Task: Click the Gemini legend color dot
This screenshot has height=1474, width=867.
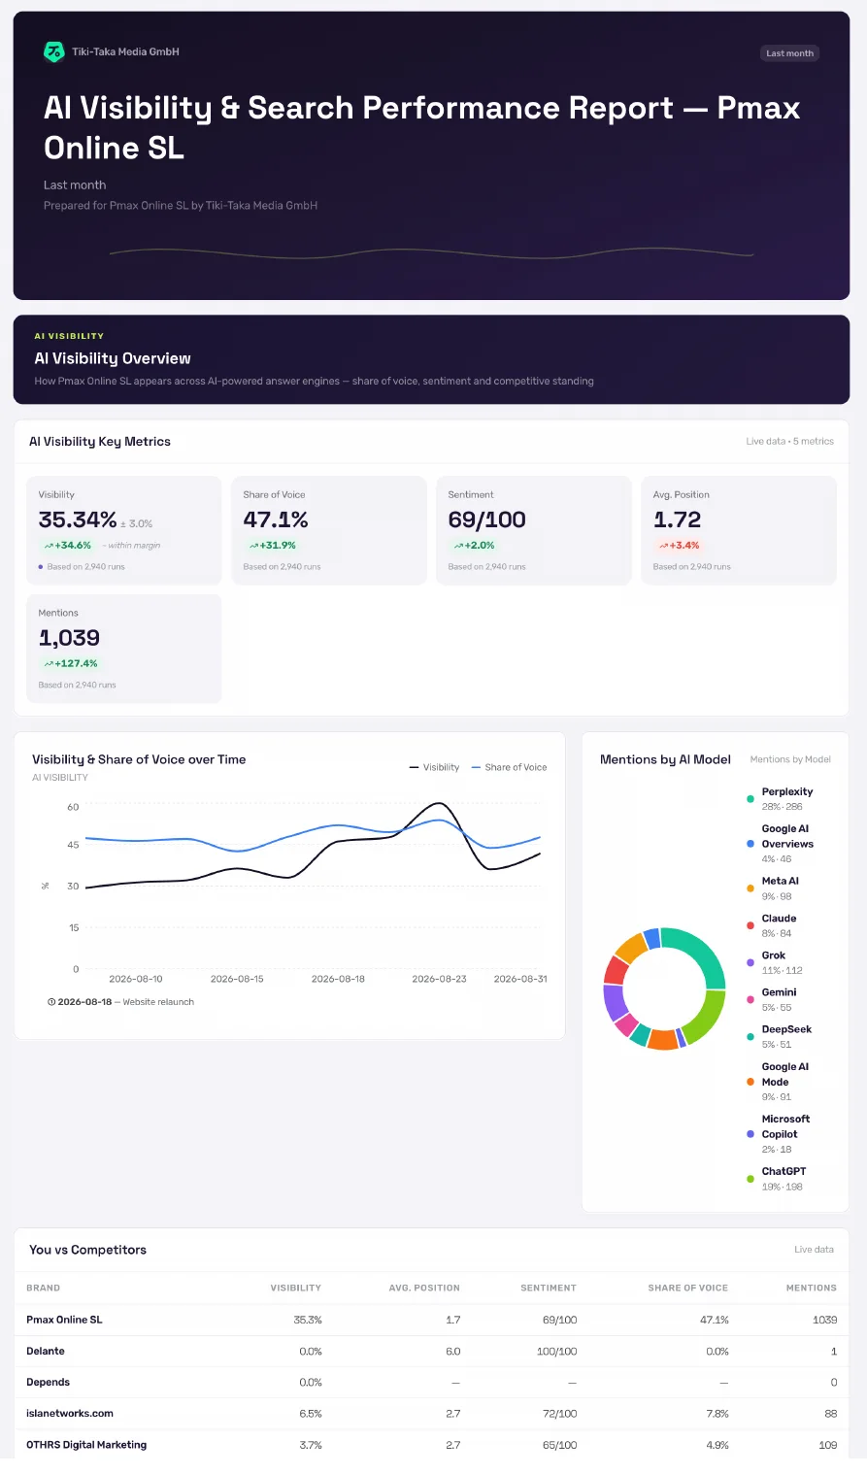Action: (x=750, y=999)
